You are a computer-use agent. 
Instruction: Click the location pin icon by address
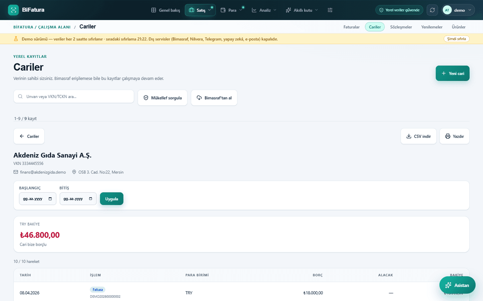click(x=74, y=172)
